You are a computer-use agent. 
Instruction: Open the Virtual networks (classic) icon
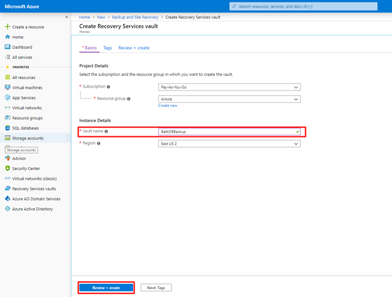(8, 178)
